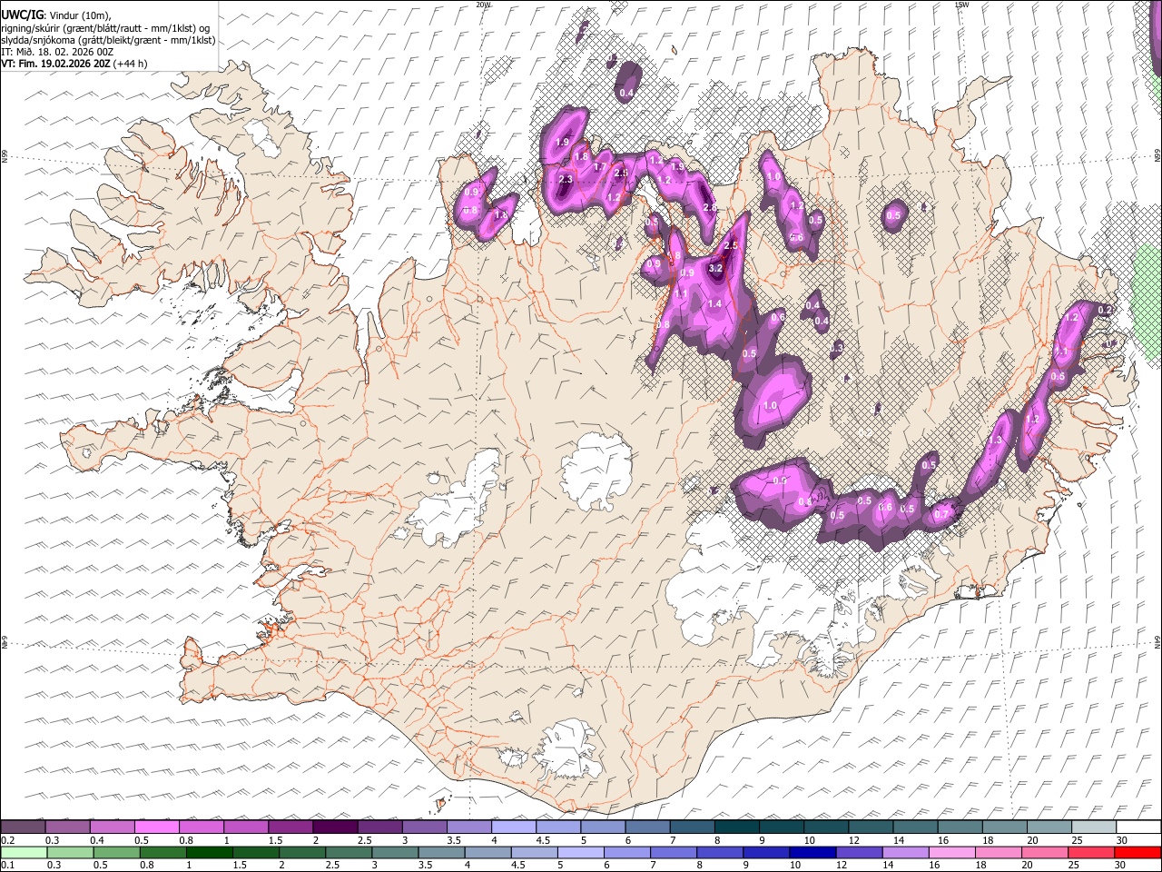Screen dimensions: 1162x872
Task: Click the 20W longitude label at top edge
Action: tap(483, 5)
